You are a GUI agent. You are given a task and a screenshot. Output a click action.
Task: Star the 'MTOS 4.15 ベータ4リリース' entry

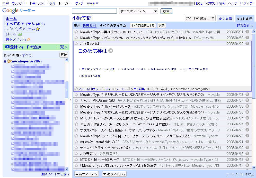(76, 118)
